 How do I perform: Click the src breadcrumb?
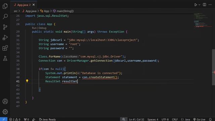tap(16, 11)
